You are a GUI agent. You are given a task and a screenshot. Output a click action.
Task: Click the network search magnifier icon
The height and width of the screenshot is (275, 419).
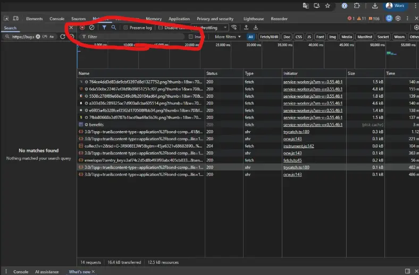[x=114, y=27]
